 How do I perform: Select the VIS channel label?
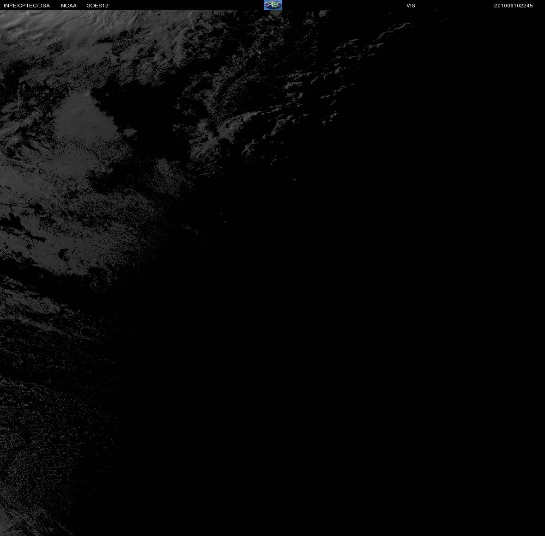tap(411, 6)
